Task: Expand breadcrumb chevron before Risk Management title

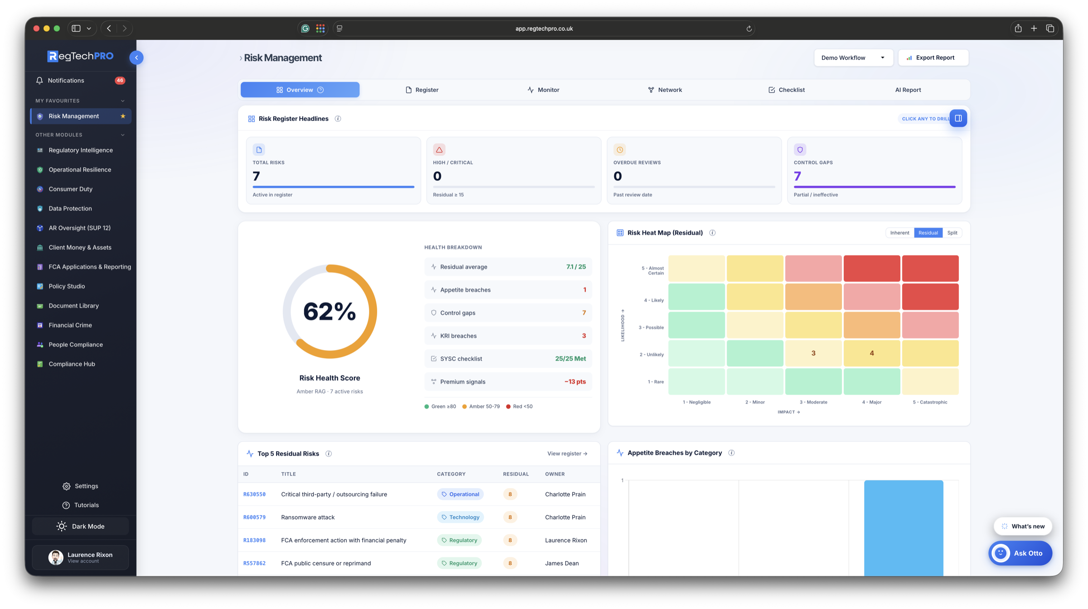Action: click(x=240, y=58)
